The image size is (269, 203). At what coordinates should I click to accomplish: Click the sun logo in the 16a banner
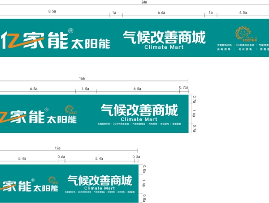pyautogui.click(x=70, y=110)
